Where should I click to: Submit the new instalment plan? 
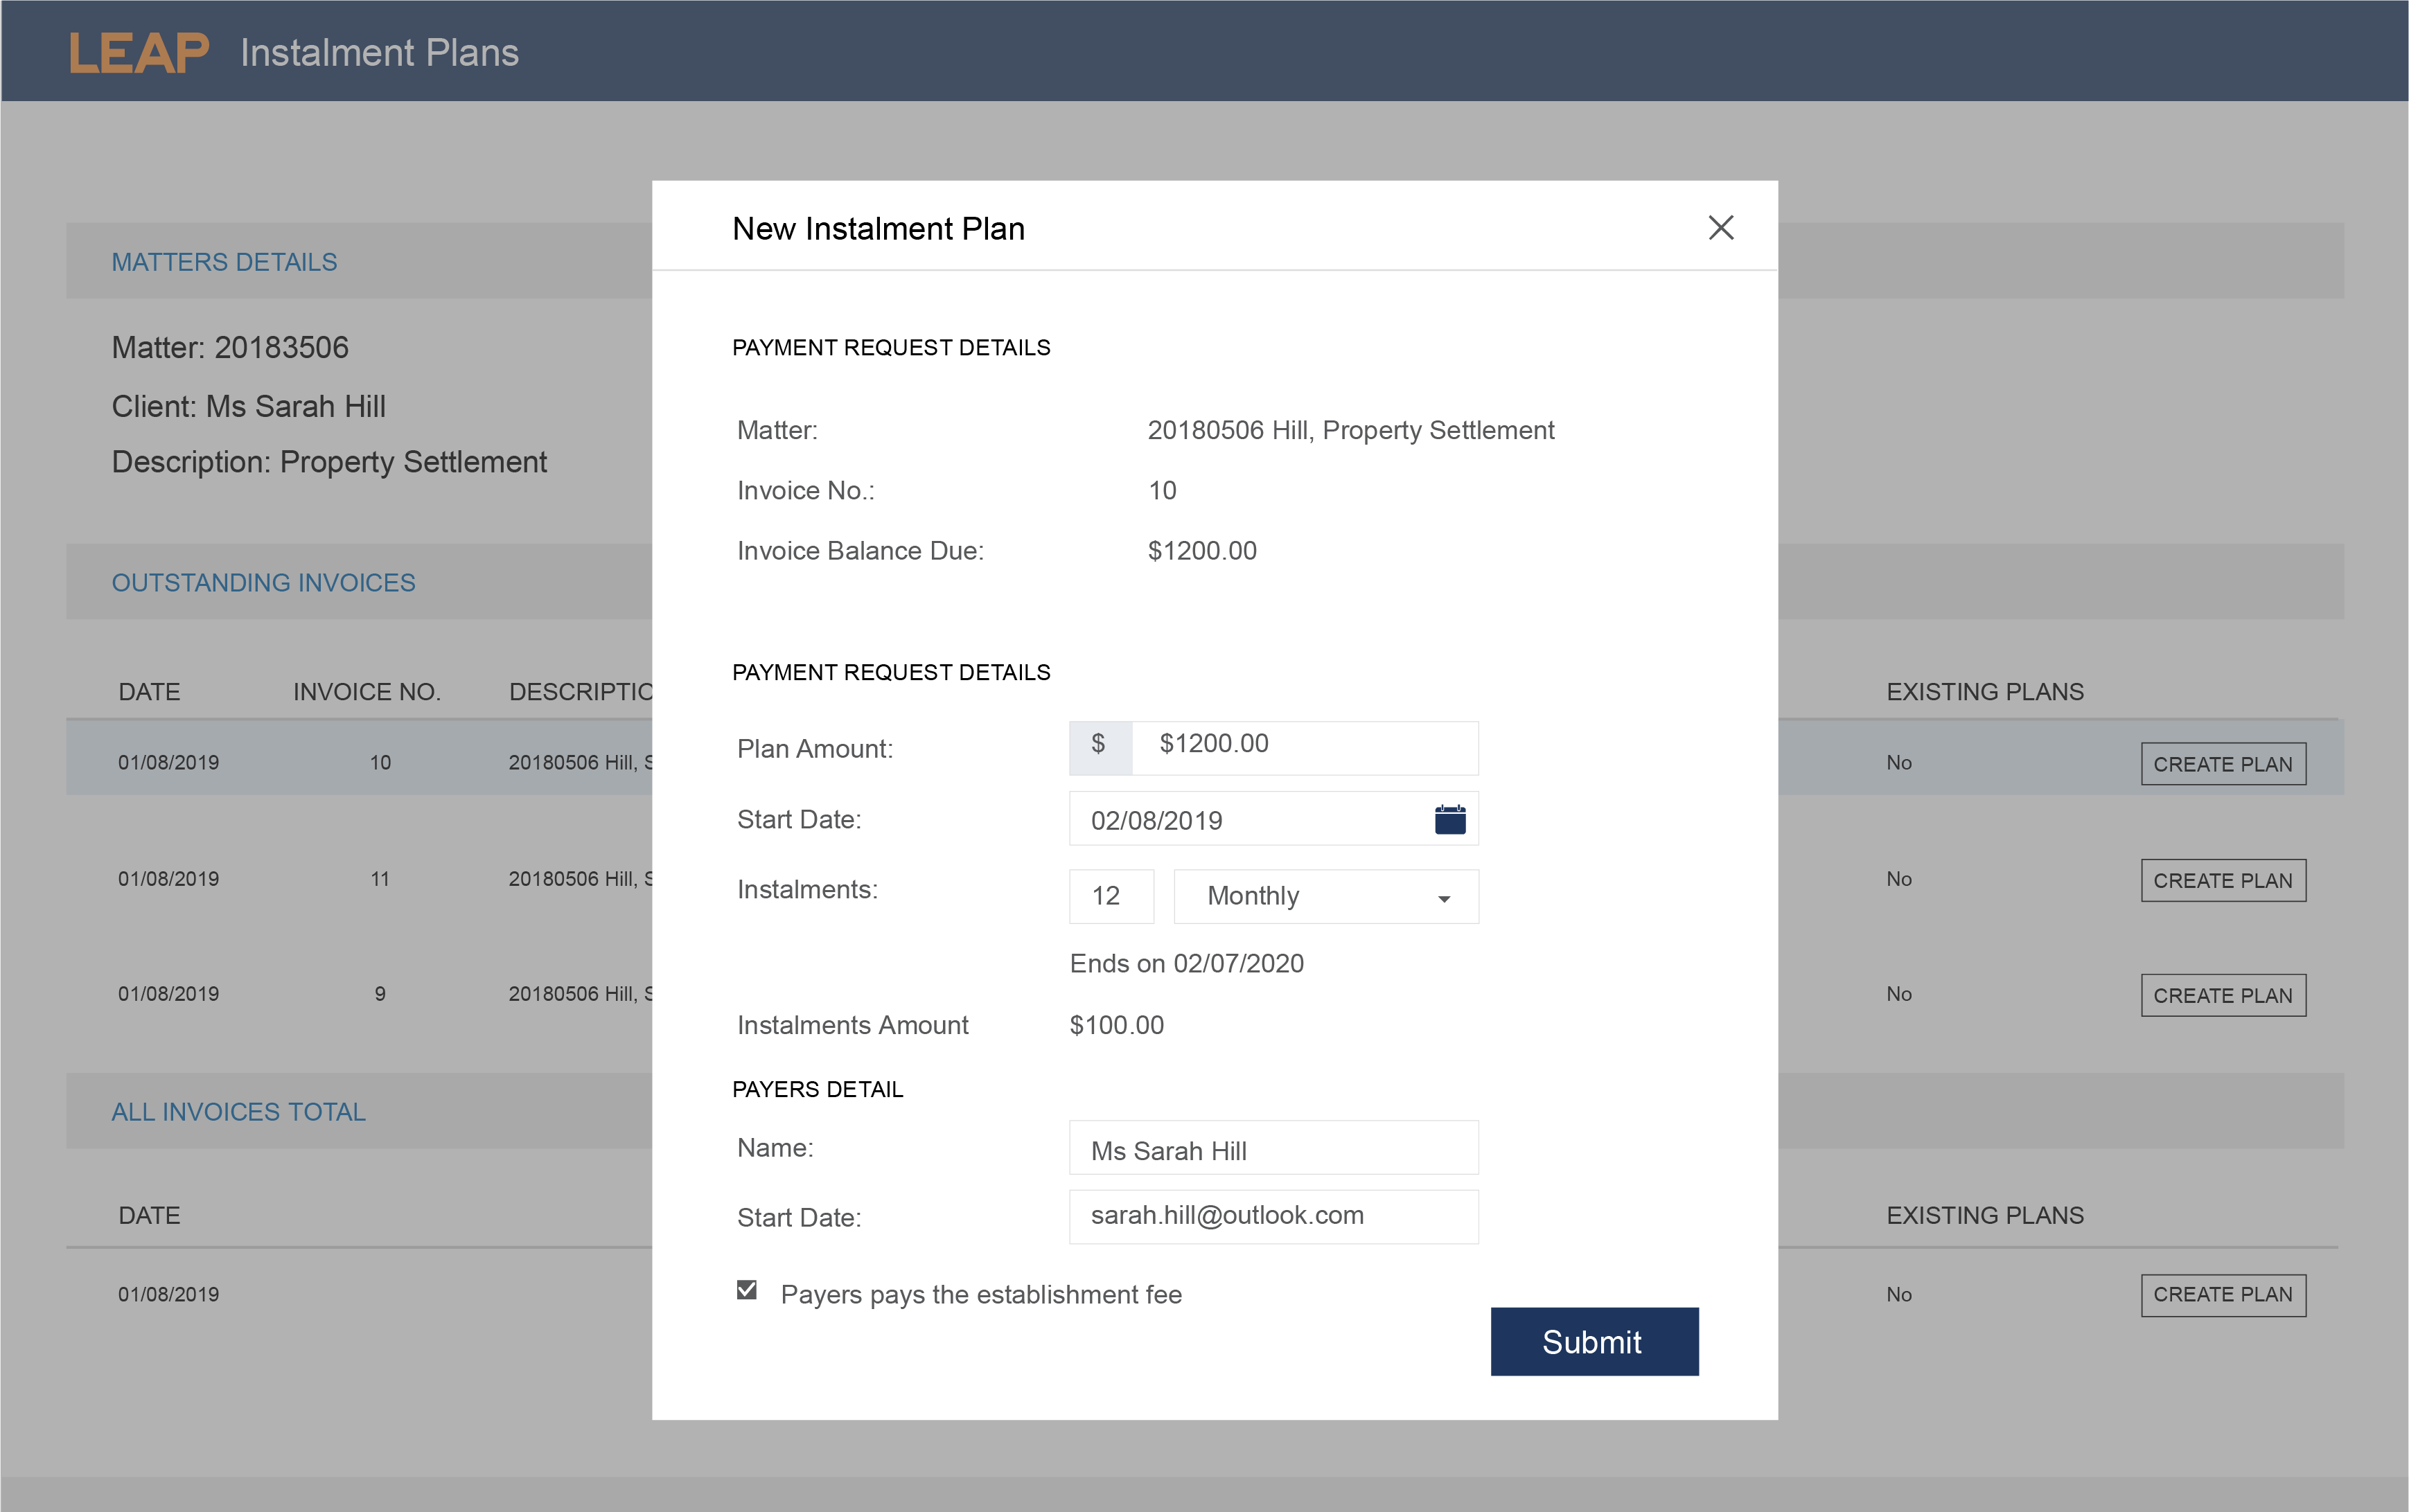[1594, 1341]
